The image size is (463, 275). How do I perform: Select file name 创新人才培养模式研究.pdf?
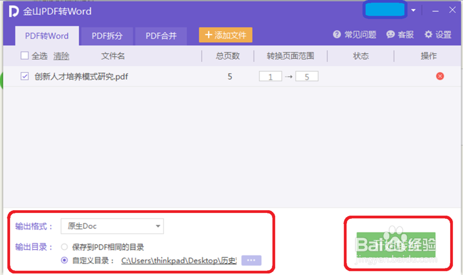pyautogui.click(x=81, y=77)
